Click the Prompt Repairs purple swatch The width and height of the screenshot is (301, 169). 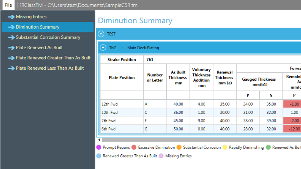(x=99, y=147)
